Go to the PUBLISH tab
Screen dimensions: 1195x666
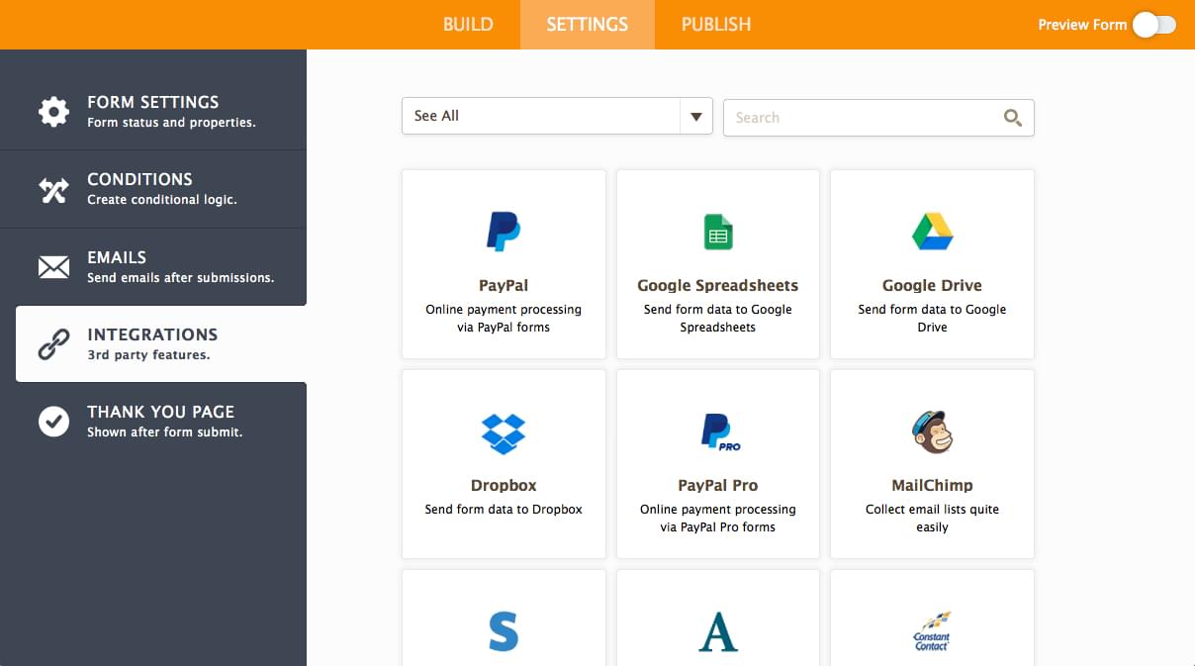pos(715,25)
